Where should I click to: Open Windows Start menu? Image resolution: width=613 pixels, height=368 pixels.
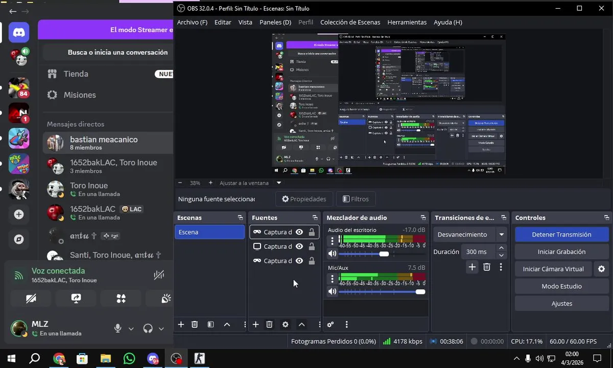[11, 358]
